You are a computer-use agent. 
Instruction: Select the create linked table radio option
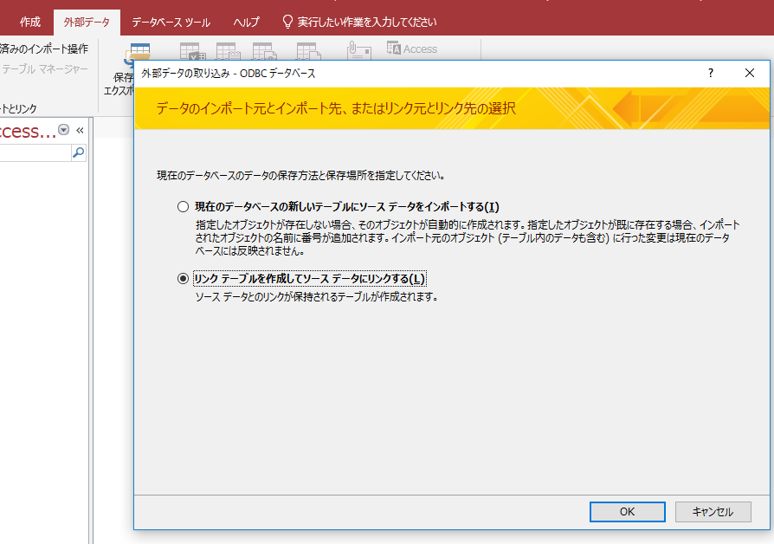point(182,278)
